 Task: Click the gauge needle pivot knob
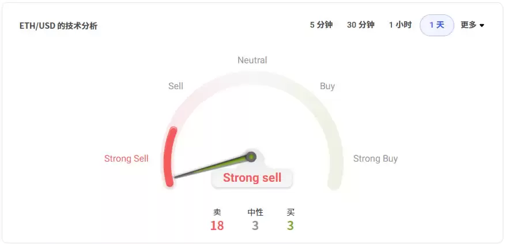251,156
